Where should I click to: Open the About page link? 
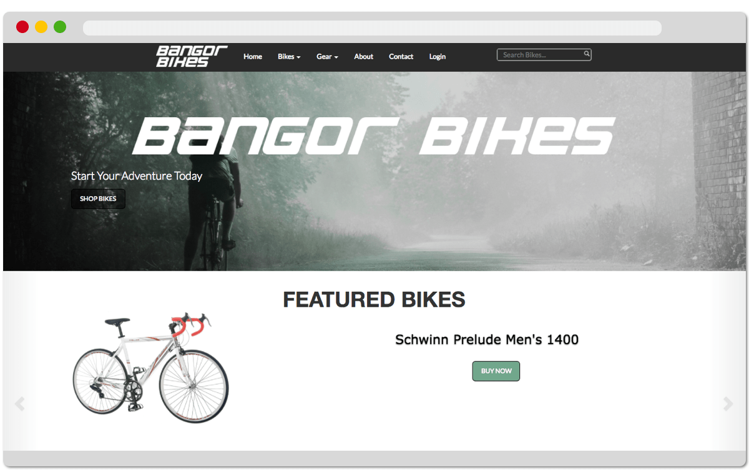click(x=364, y=57)
